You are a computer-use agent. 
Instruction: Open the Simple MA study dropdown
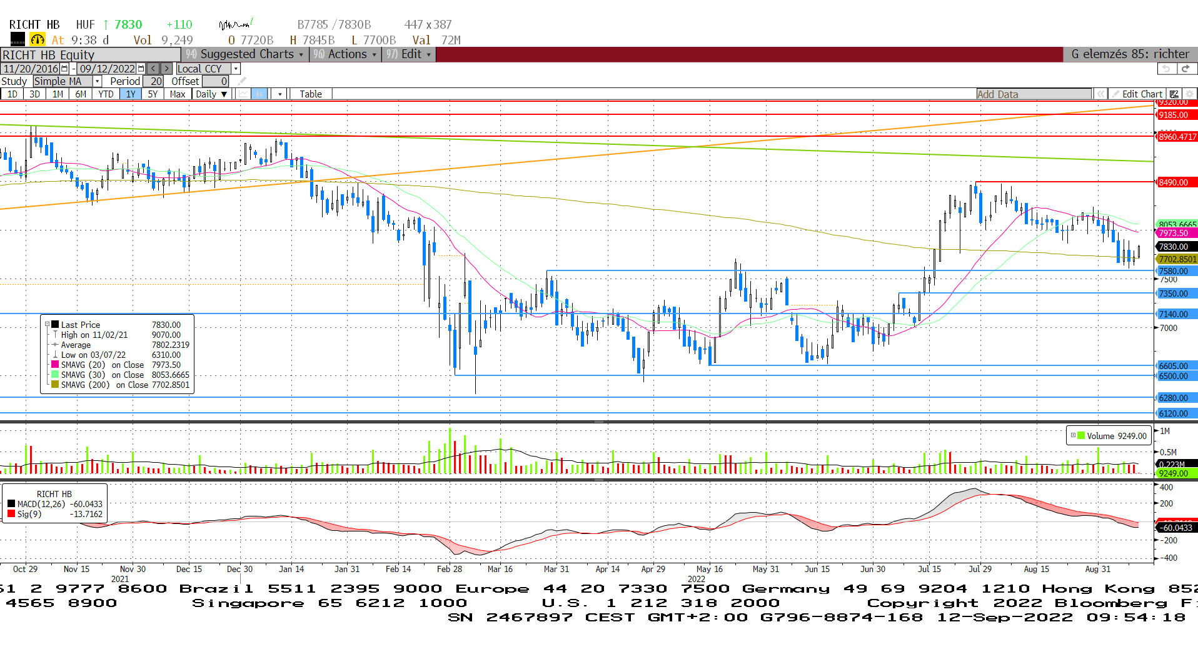98,81
